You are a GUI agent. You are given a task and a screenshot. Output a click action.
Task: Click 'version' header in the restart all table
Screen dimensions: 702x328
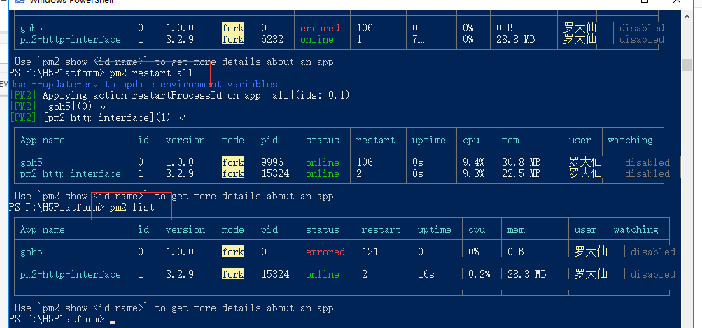click(x=185, y=140)
